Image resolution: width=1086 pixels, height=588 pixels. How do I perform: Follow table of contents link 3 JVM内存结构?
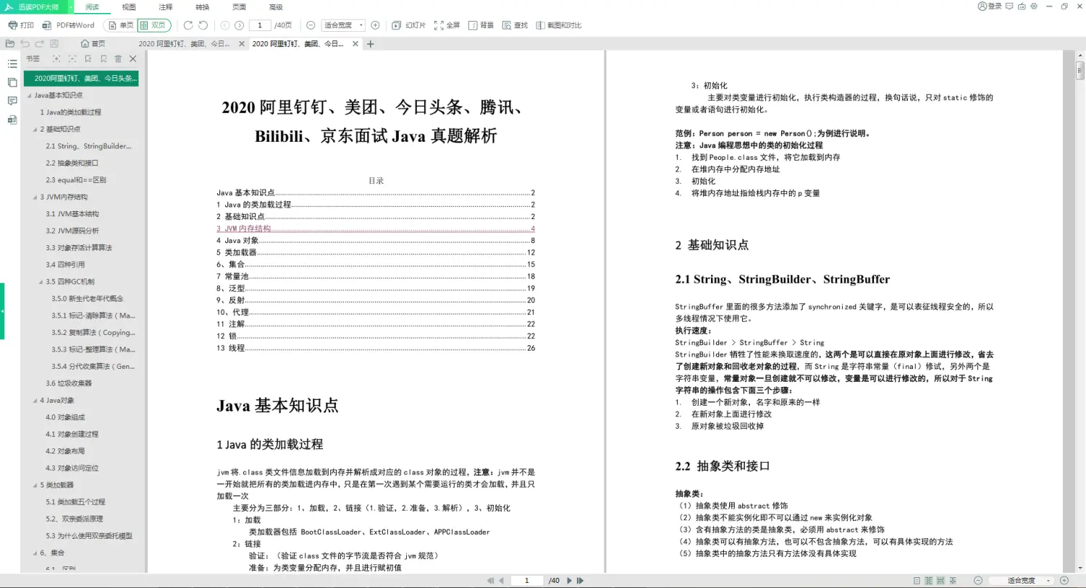375,229
